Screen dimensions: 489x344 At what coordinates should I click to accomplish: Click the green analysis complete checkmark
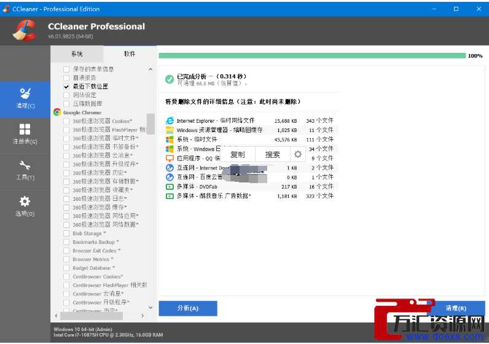coord(170,79)
